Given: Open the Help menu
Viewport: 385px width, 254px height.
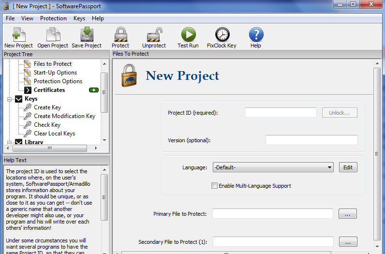Looking at the screenshot, I should [x=98, y=18].
